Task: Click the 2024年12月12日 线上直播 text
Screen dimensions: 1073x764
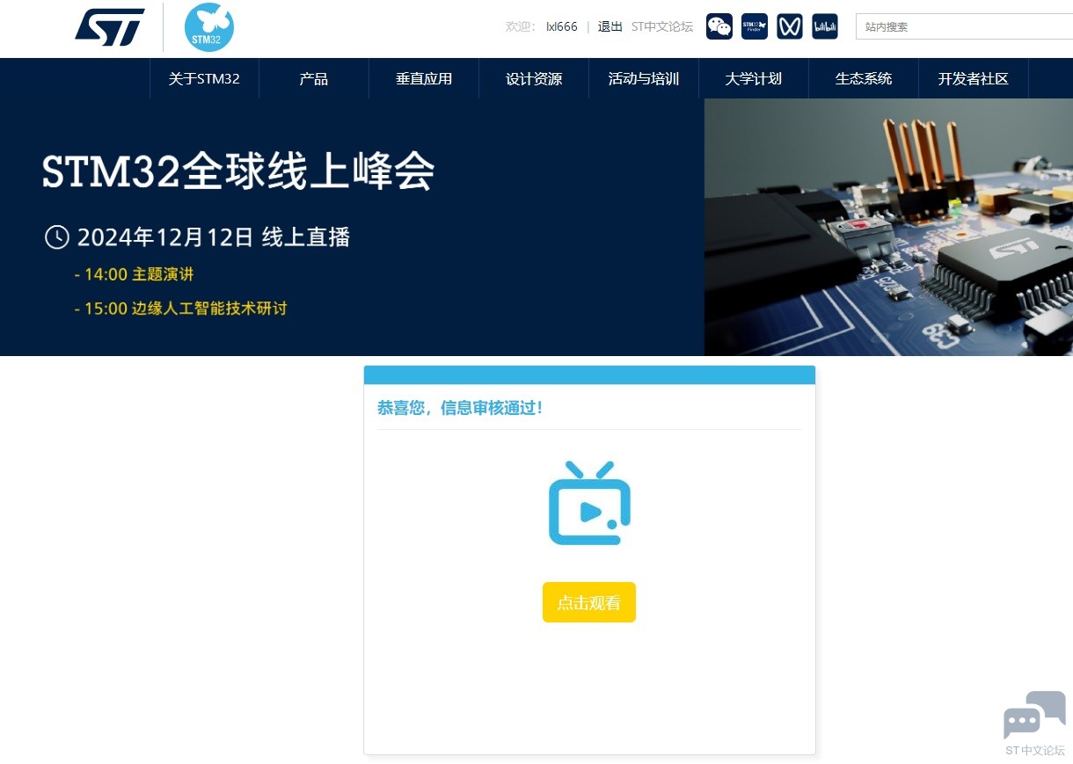Action: pyautogui.click(x=214, y=237)
